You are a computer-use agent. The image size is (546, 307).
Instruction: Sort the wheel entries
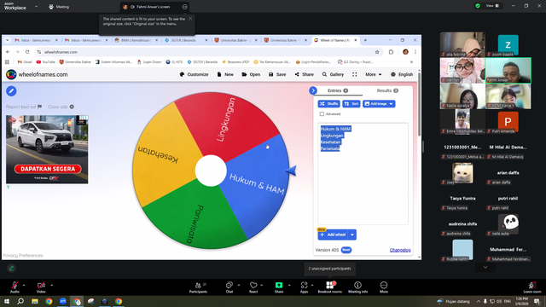(351, 104)
